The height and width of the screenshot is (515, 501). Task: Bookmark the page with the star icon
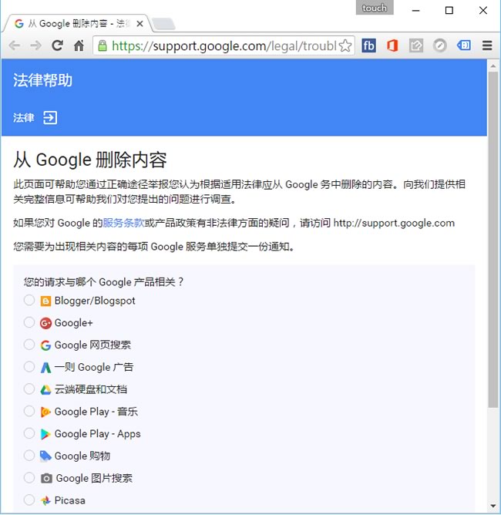click(345, 45)
